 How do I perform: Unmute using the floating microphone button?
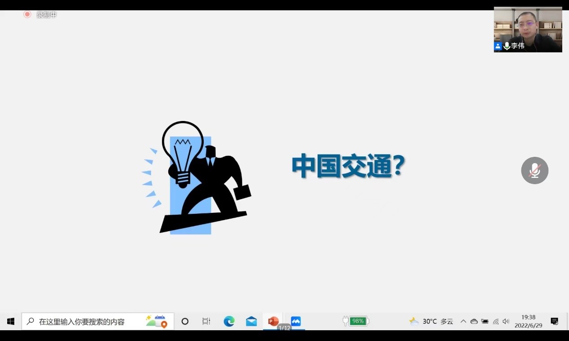(534, 170)
